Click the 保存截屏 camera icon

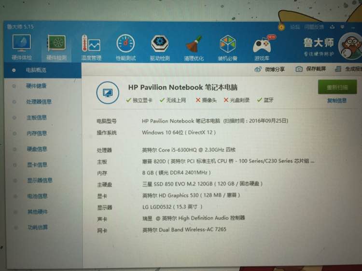point(299,69)
